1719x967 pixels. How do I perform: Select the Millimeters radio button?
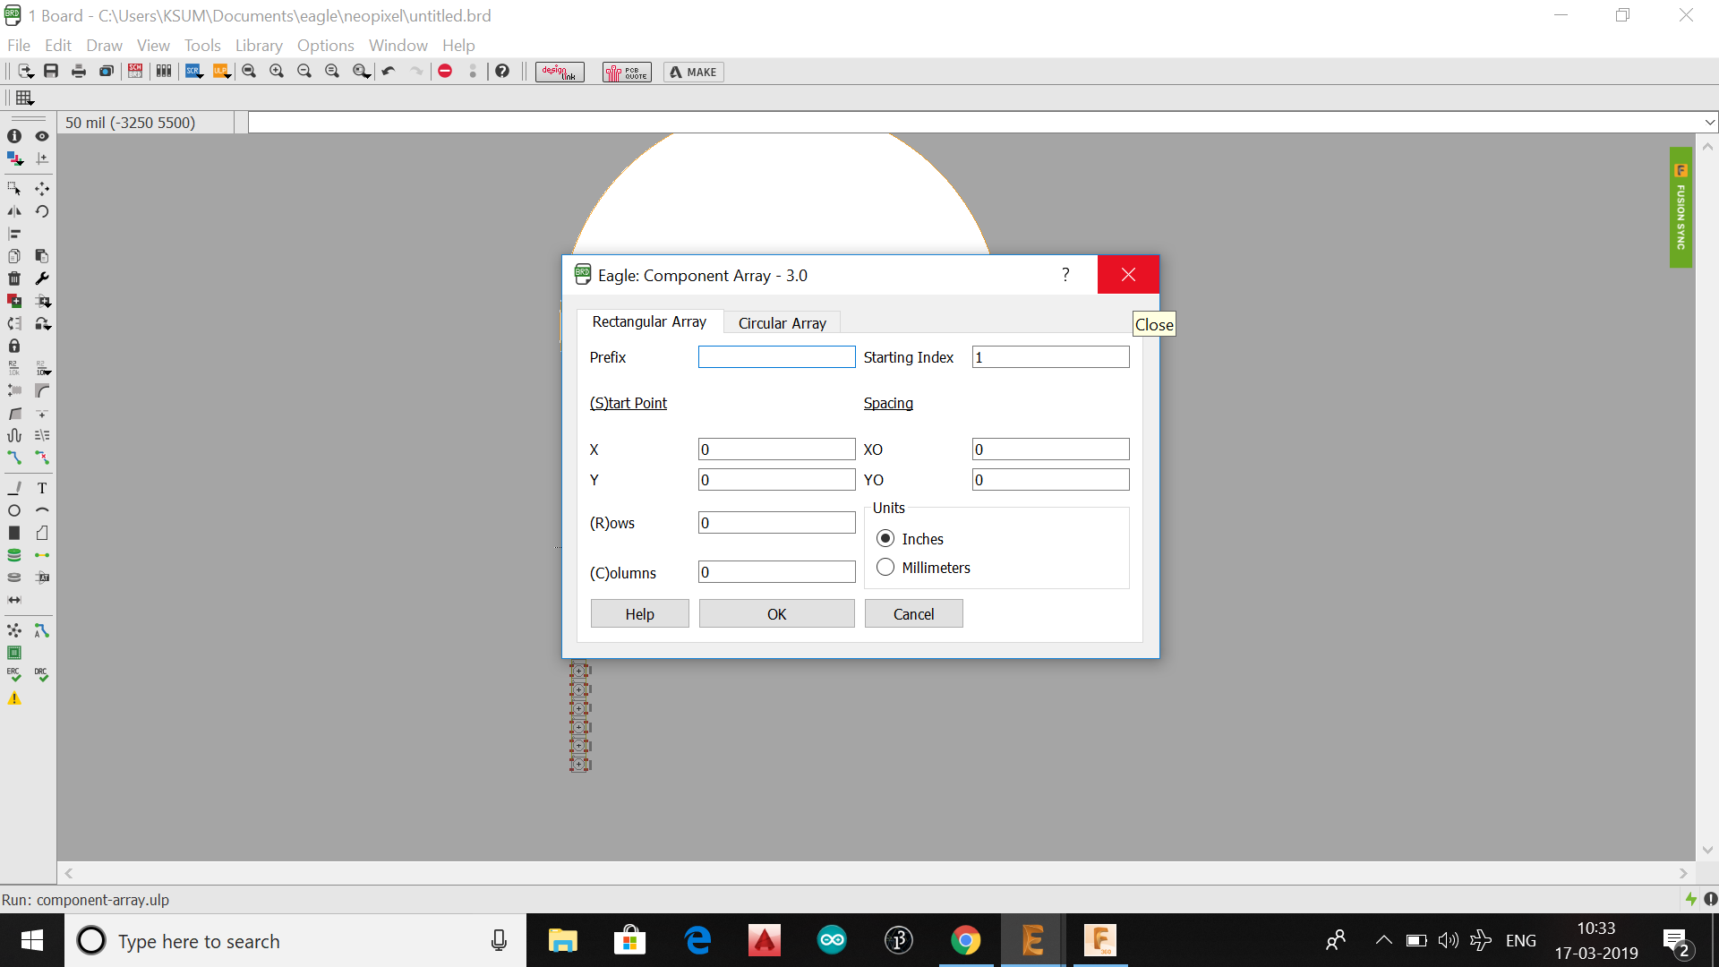pyautogui.click(x=885, y=568)
